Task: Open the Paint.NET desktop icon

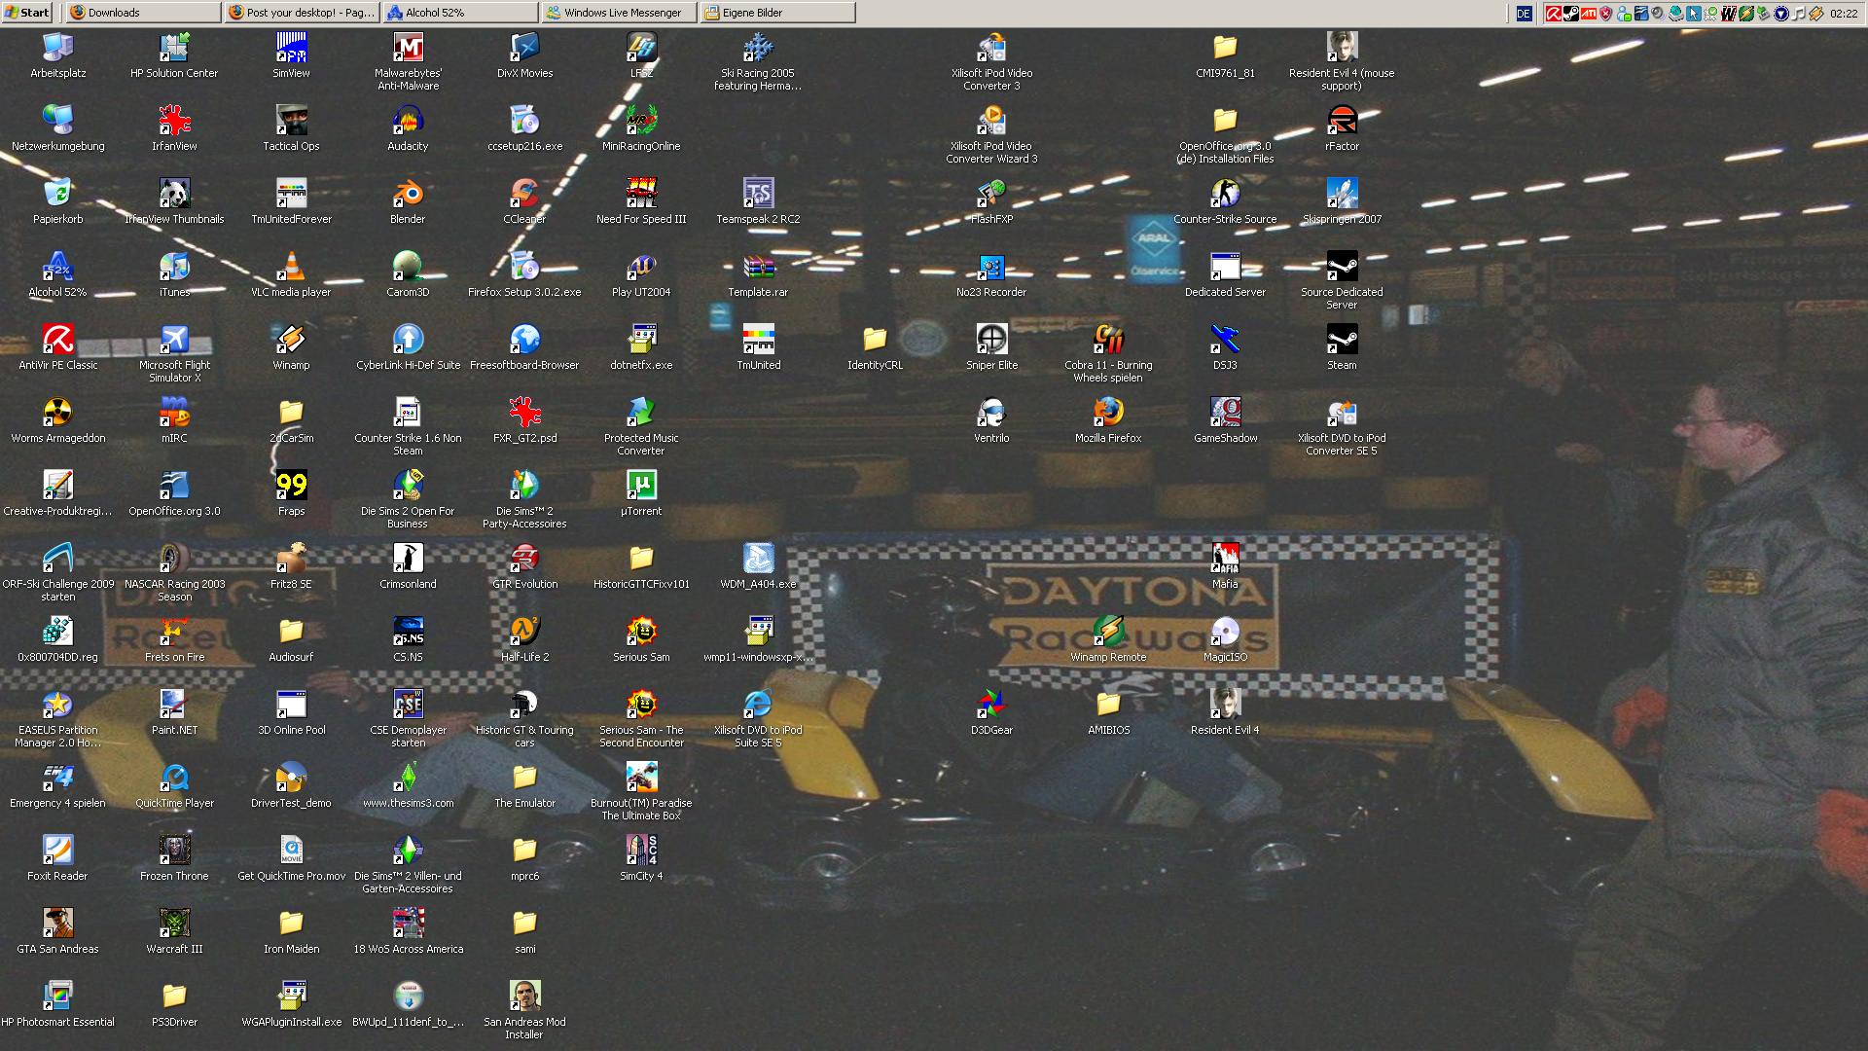Action: coord(174,705)
